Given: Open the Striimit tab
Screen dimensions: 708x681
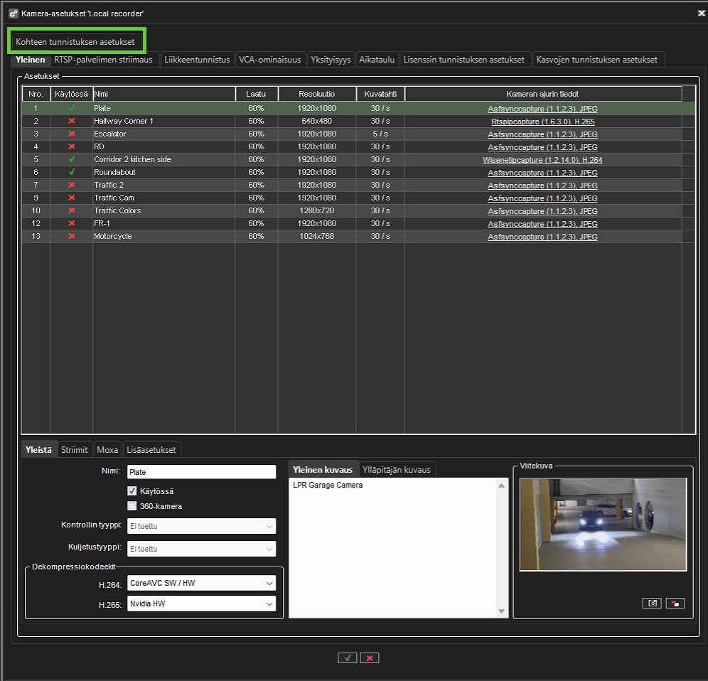Looking at the screenshot, I should click(75, 450).
